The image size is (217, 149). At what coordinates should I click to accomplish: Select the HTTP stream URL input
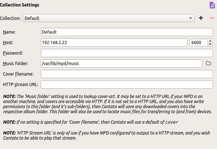(x=127, y=85)
